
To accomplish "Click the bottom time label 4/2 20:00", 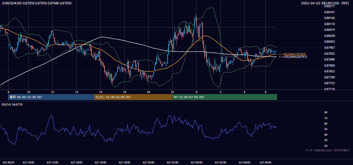I will click(x=149, y=162).
